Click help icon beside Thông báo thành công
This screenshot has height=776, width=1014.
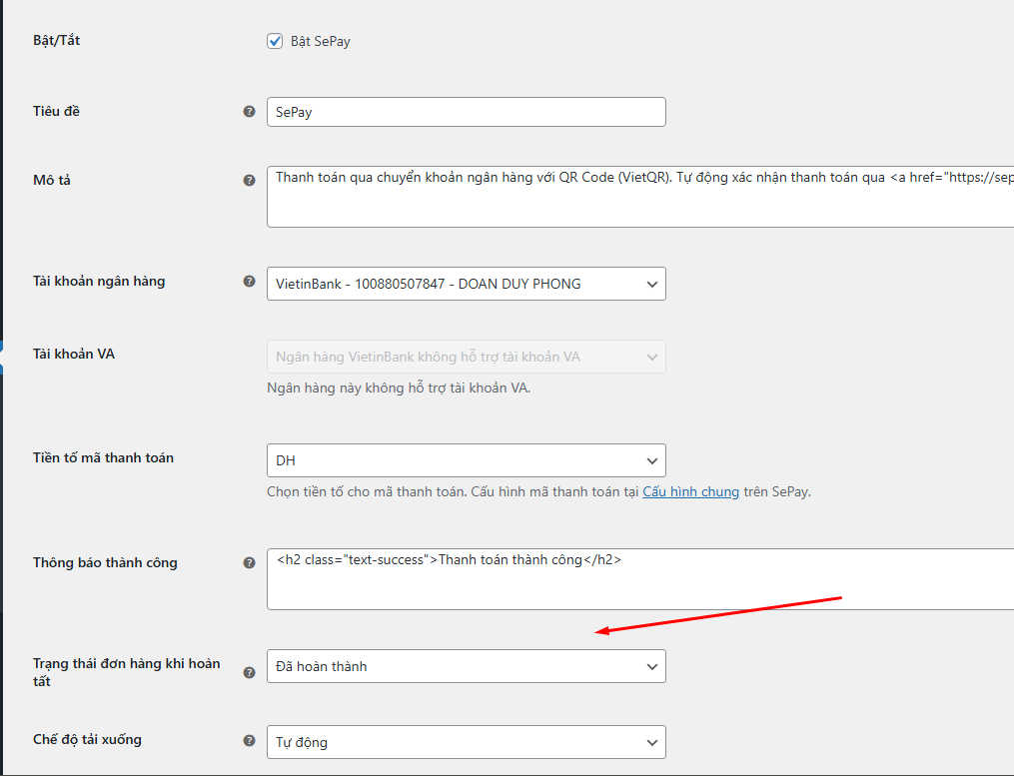(x=249, y=562)
